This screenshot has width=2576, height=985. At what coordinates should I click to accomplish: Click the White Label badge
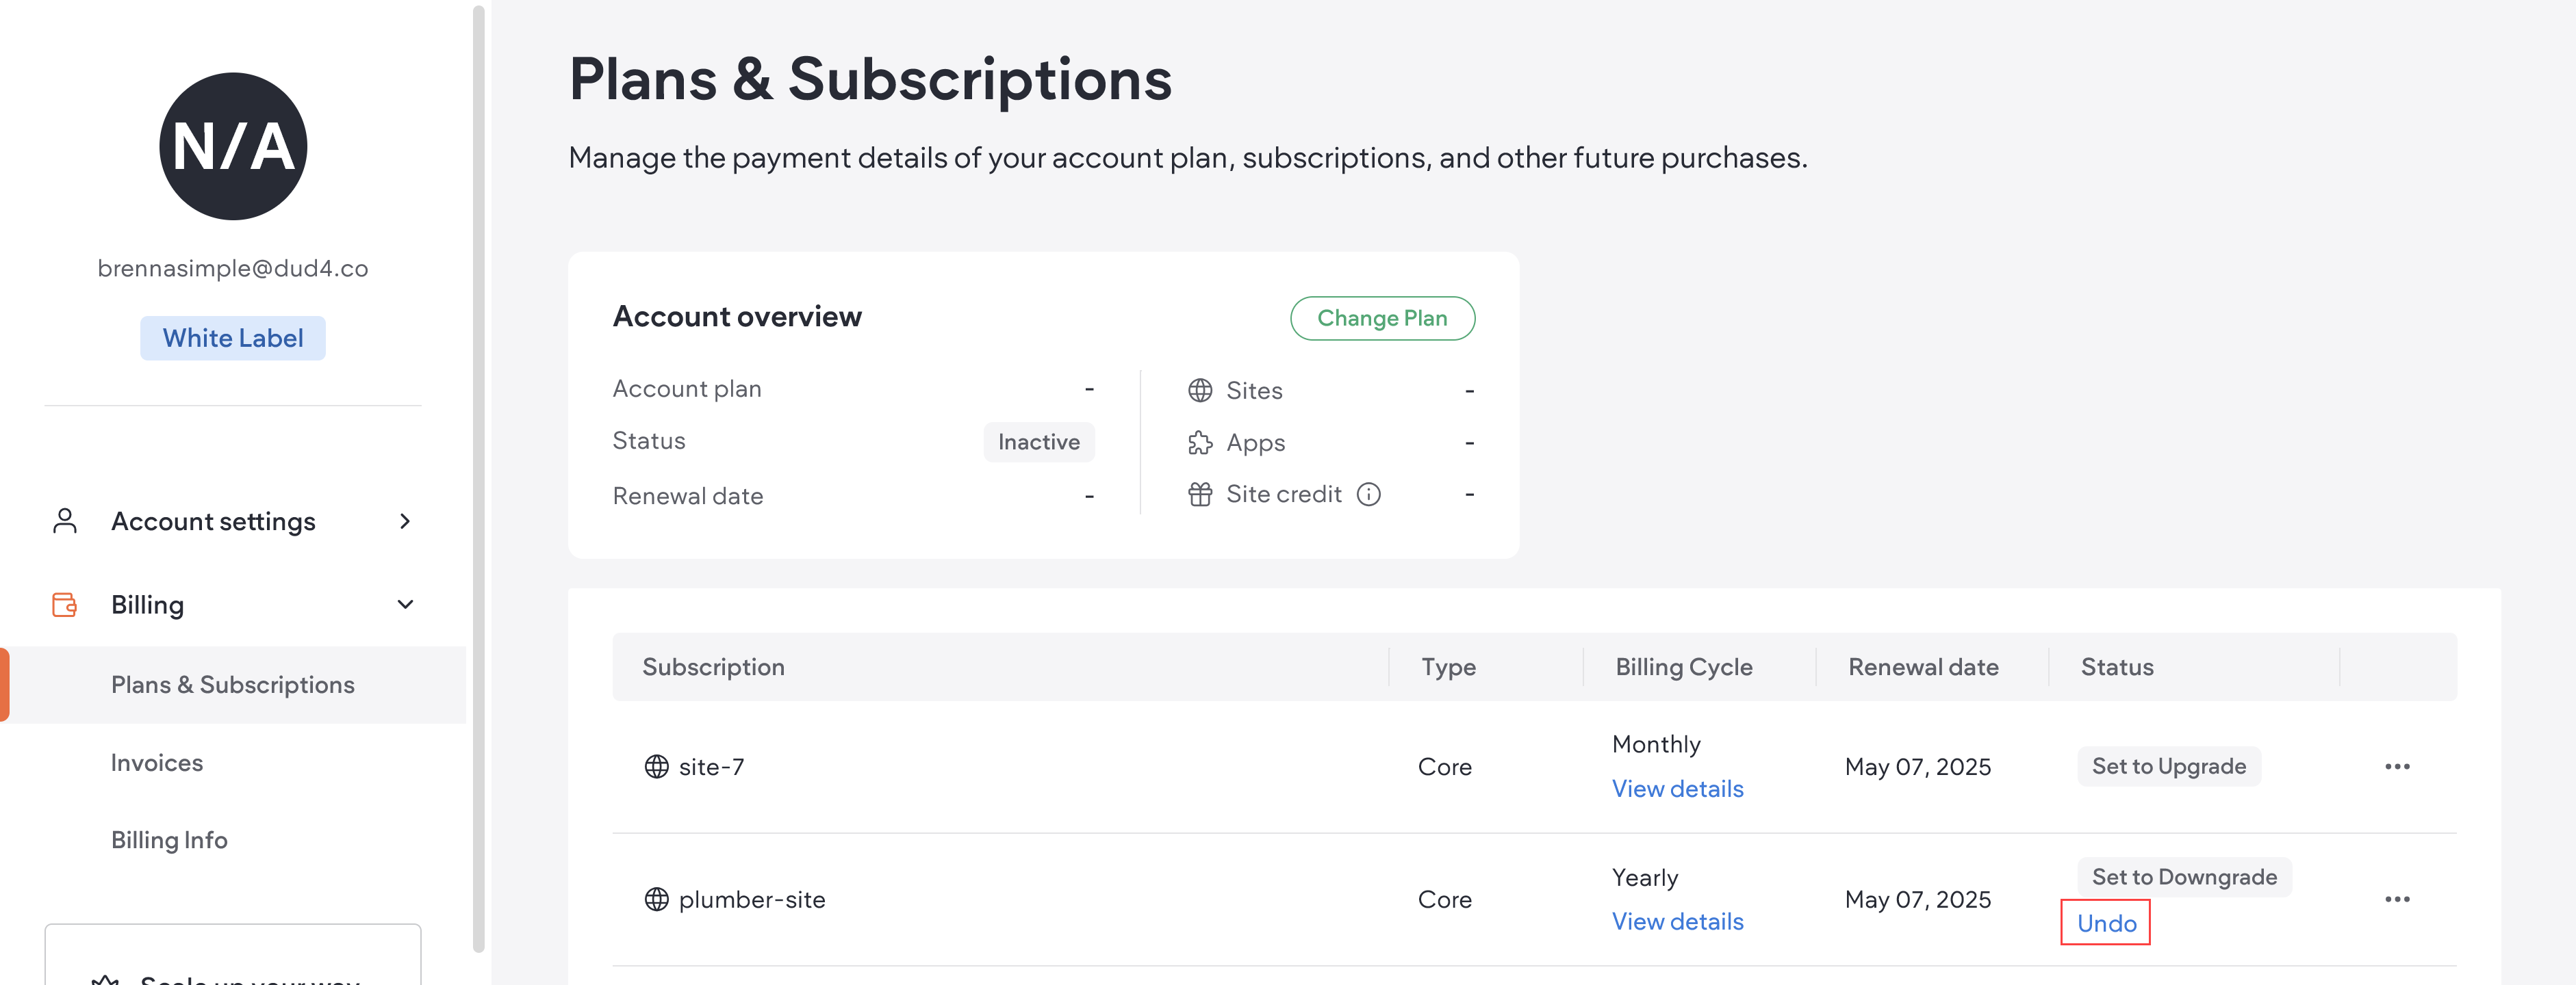(232, 338)
